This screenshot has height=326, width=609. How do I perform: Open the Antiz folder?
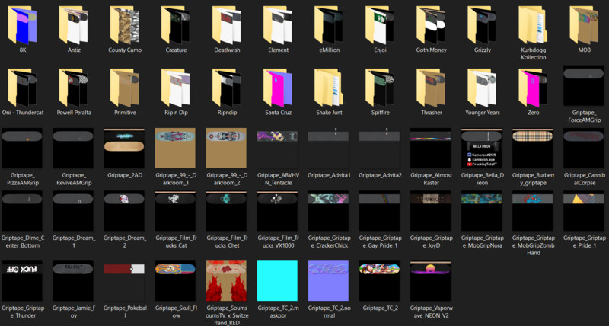coord(74,25)
